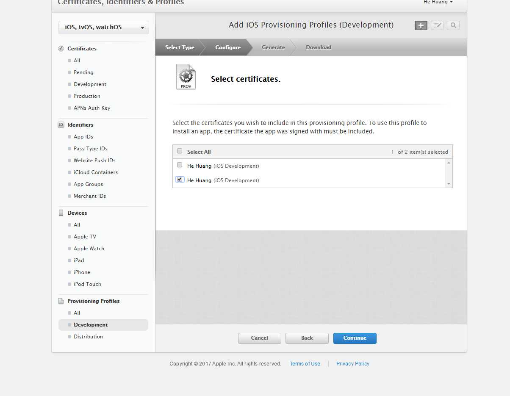The width and height of the screenshot is (510, 396).
Task: Click the Cancel button
Action: [260, 338]
